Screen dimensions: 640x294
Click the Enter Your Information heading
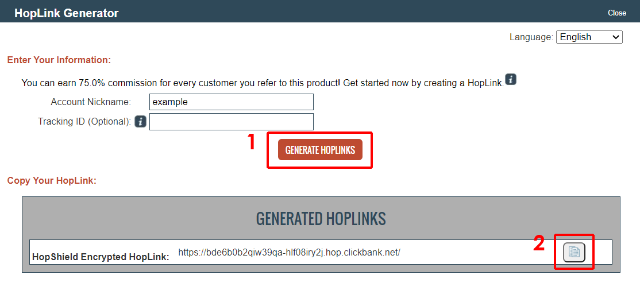[x=59, y=60]
